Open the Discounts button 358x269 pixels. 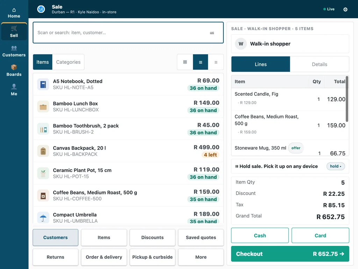click(x=152, y=237)
